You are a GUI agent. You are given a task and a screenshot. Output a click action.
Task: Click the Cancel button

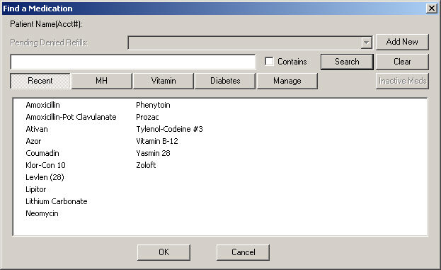[243, 252]
